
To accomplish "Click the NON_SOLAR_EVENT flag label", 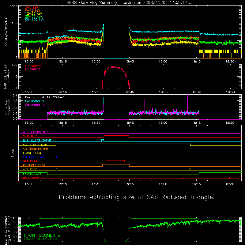I will [x=37, y=141].
